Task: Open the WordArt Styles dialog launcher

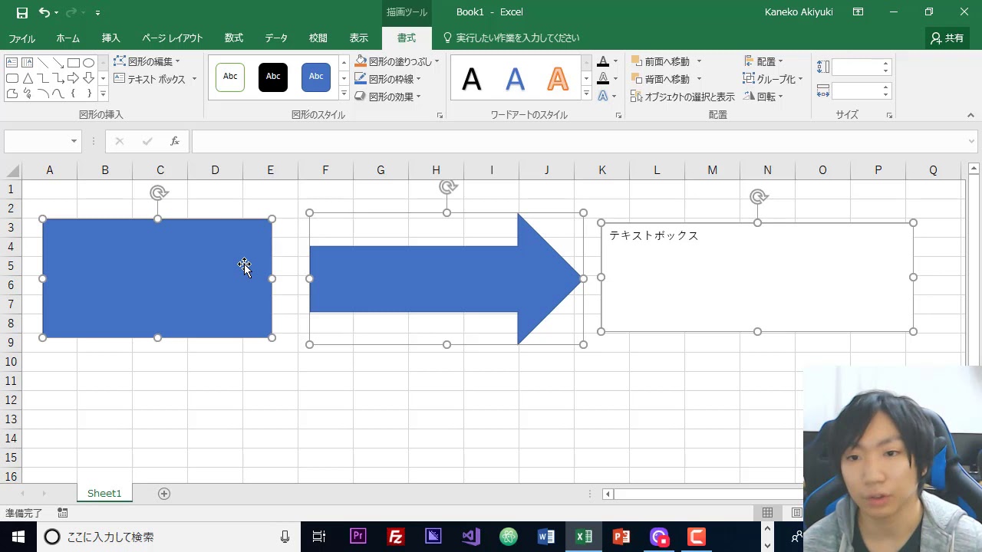Action: [618, 116]
